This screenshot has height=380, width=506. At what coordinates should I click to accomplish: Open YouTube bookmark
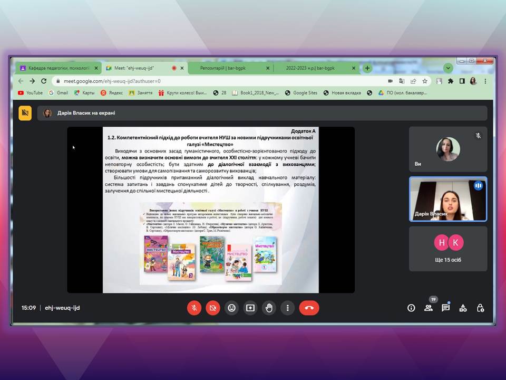pos(31,93)
